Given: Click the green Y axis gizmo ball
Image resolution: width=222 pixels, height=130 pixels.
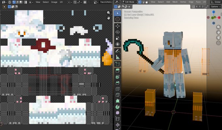Looking at the screenshot, I should pos(213,18).
